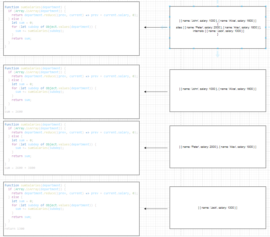Click the bottom-right corner connection point of the selected box
The width and height of the screenshot is (270, 237).
[x=266, y=49]
